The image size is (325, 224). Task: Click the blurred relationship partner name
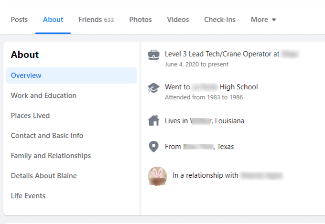tap(261, 175)
